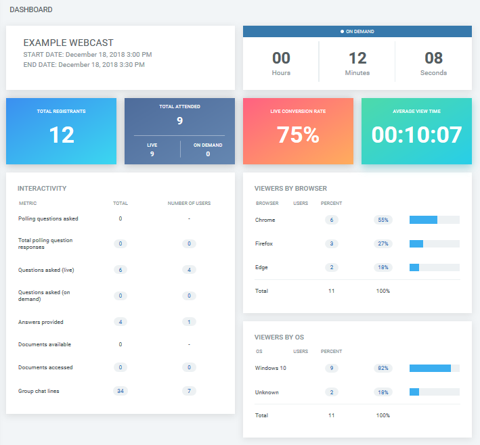Click Answers provided total badge 4
This screenshot has width=480, height=445.
point(121,322)
